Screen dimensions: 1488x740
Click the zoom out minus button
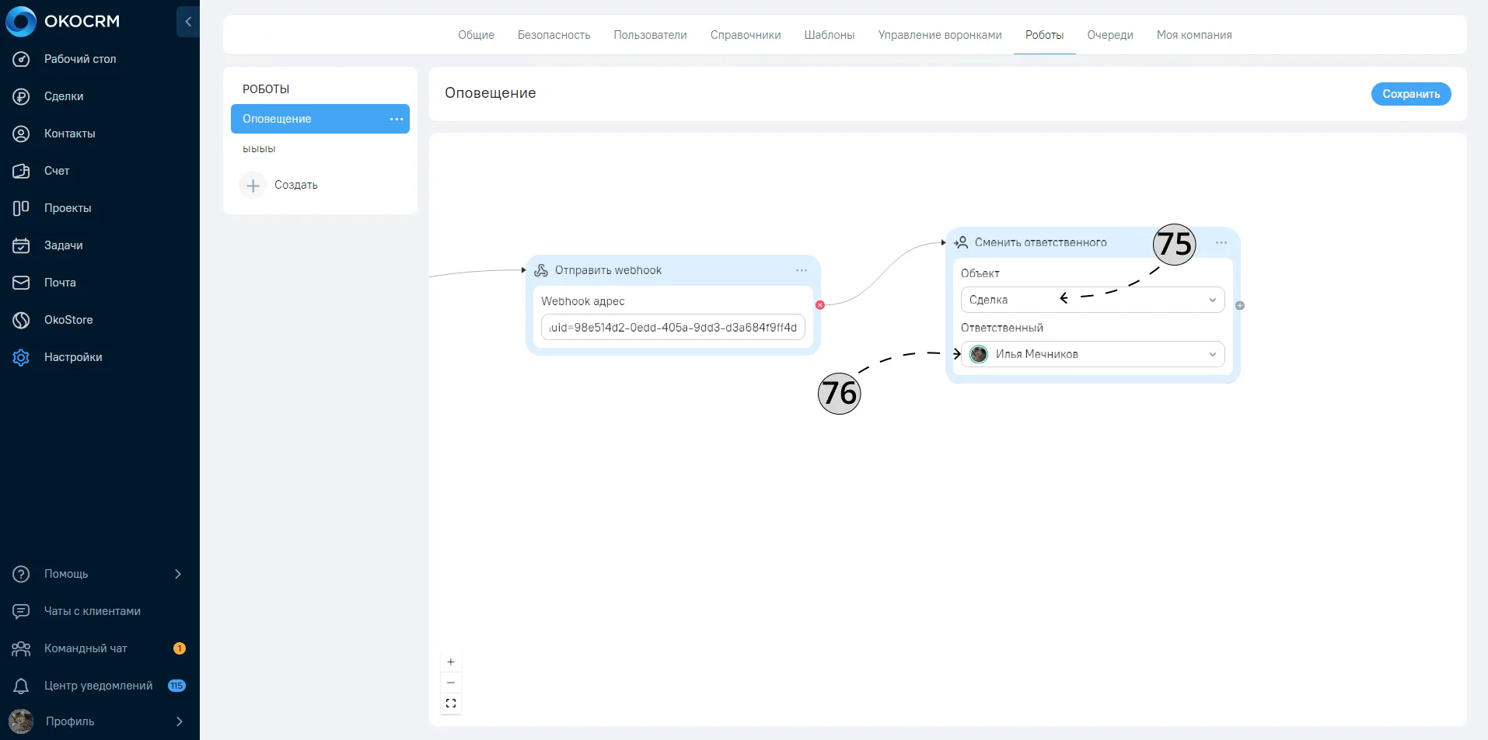pyautogui.click(x=451, y=683)
